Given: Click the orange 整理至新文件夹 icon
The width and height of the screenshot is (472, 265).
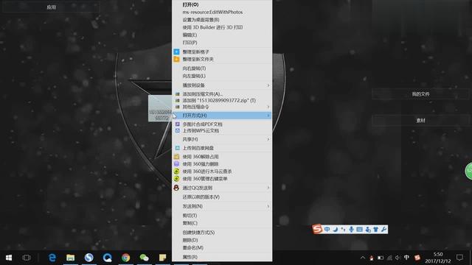Looking at the screenshot, I should pyautogui.click(x=176, y=59).
